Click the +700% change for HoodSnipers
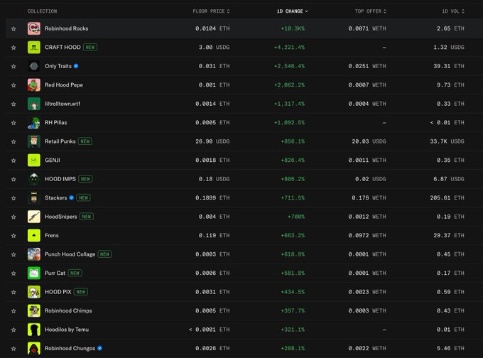This screenshot has height=358, width=483. click(296, 217)
